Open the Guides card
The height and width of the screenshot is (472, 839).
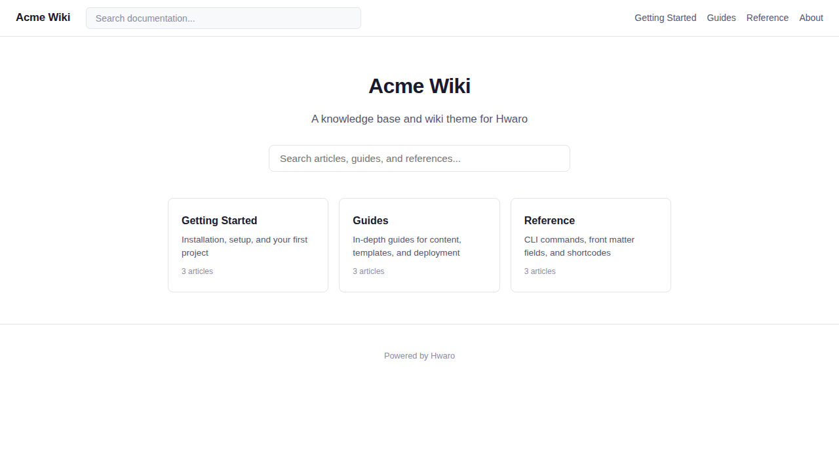click(x=419, y=245)
